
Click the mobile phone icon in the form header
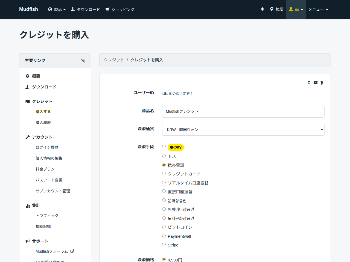[x=309, y=83]
